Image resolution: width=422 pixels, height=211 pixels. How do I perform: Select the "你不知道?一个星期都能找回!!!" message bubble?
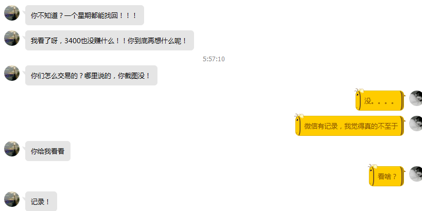coord(84,15)
